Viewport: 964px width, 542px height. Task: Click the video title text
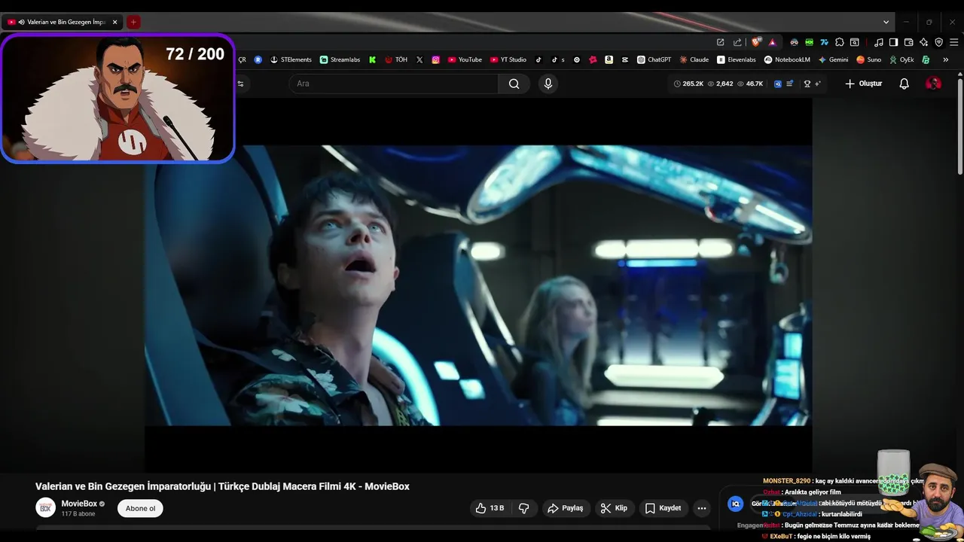click(222, 486)
